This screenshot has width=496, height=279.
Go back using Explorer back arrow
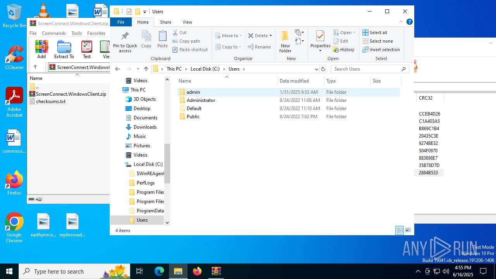pos(117,69)
